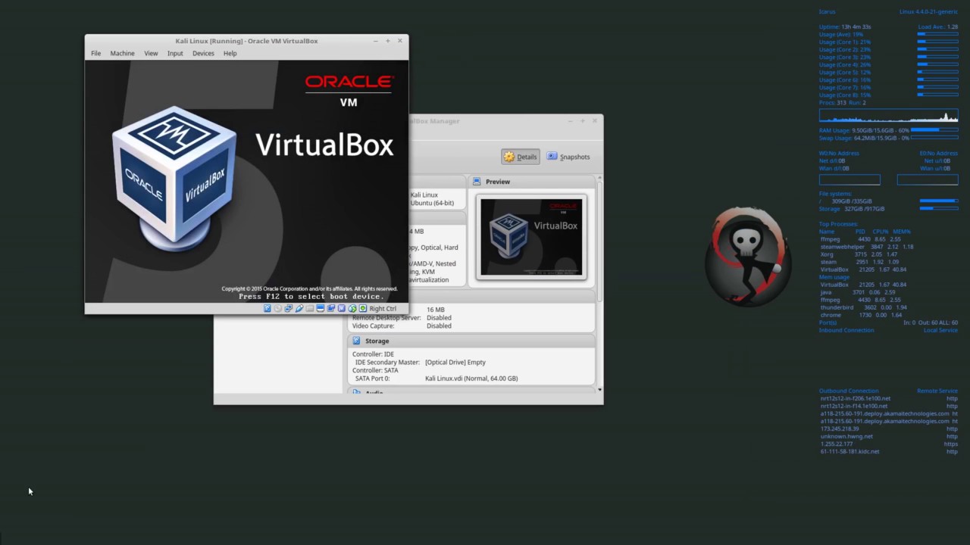The width and height of the screenshot is (970, 545).
Task: Click the Preview monitor icon in Manager
Action: [477, 182]
